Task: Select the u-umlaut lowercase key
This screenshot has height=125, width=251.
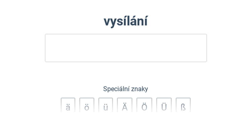Action: (105, 106)
